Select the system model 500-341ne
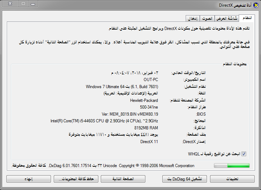The height and width of the screenshot is (190, 261). 149,107
